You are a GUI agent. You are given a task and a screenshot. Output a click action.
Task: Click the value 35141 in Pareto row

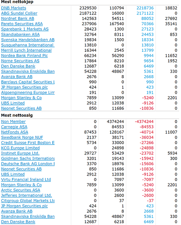coord(171,24)
